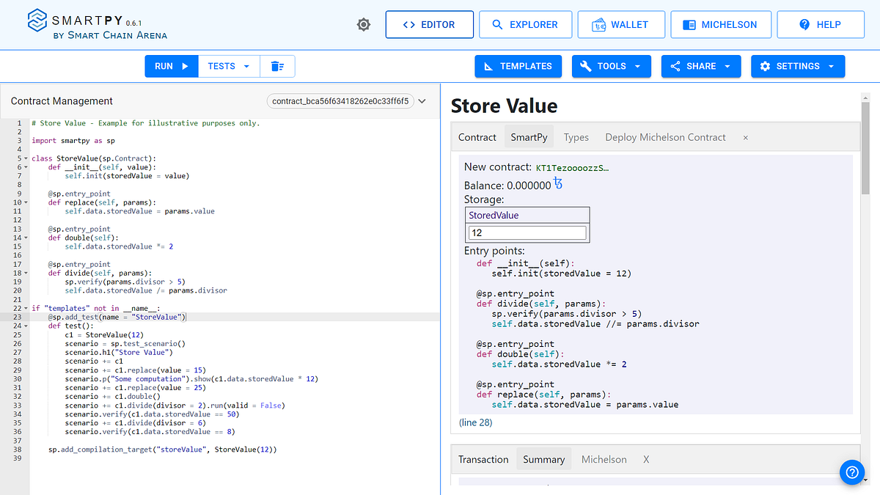Click the trash icon to clear outputs
Image resolution: width=880 pixels, height=495 pixels.
tap(277, 65)
